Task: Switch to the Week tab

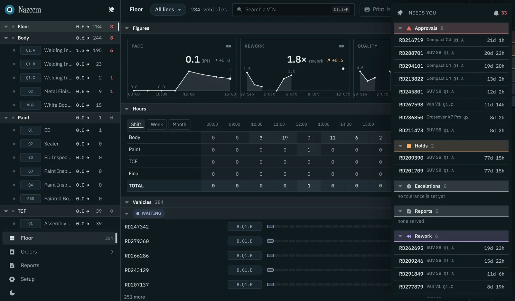Action: pyautogui.click(x=157, y=124)
